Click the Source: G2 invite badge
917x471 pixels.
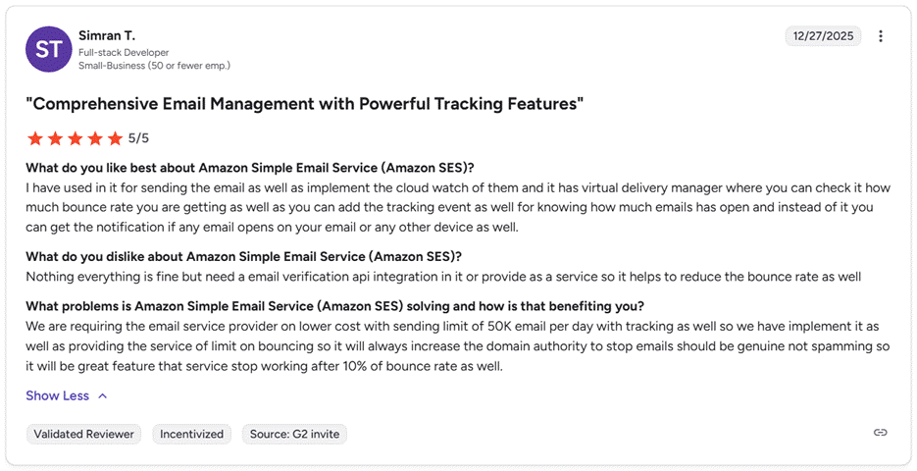(x=294, y=434)
